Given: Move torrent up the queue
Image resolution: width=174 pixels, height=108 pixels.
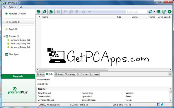Looking at the screenshot, I should point(83,12).
